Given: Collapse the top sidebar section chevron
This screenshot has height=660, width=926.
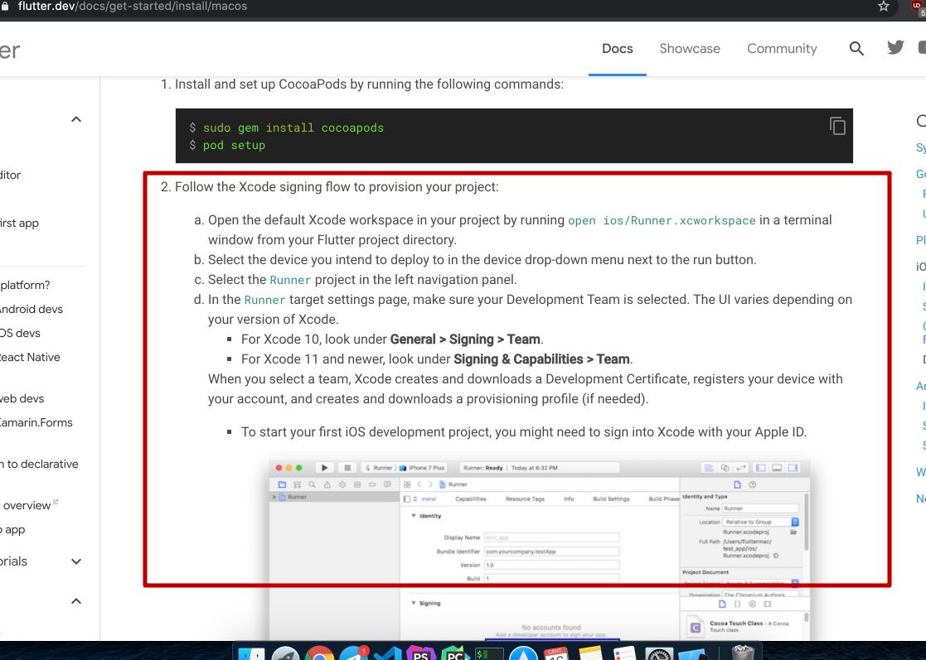Looking at the screenshot, I should [x=76, y=119].
